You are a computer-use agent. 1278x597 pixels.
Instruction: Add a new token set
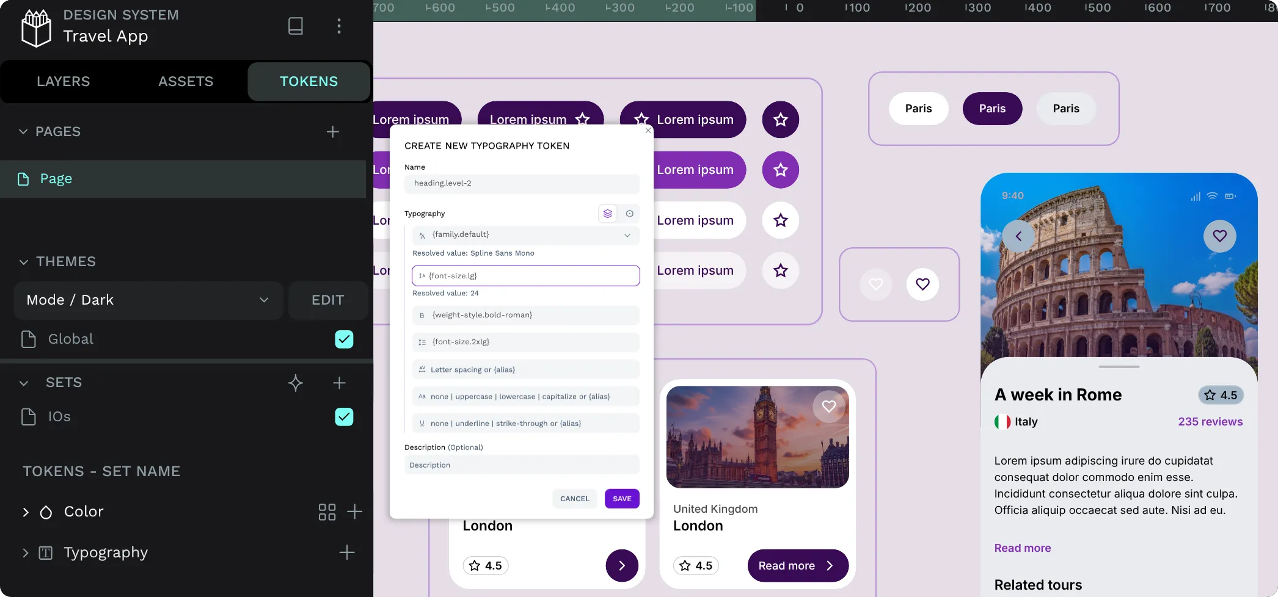(339, 383)
